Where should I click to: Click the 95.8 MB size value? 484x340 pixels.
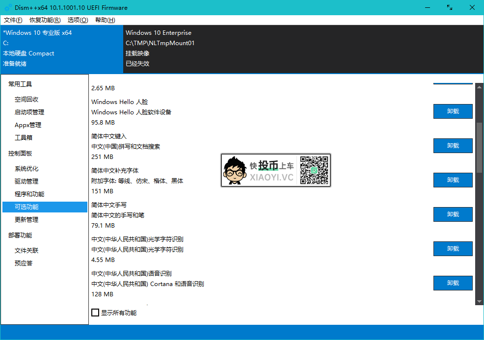coord(103,123)
